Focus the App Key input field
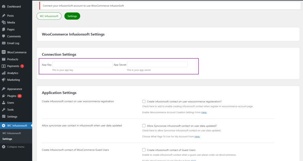Viewport: 303px width, 161px height. 83,64
